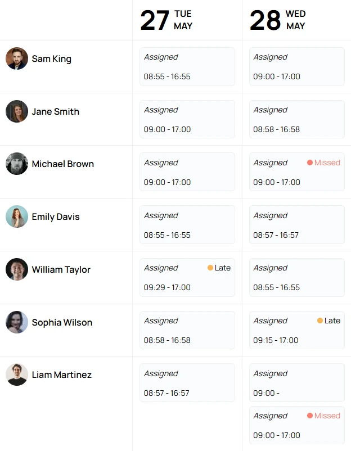The width and height of the screenshot is (351, 451).
Task: Click Jane Smith's avatar photo
Action: click(17, 111)
